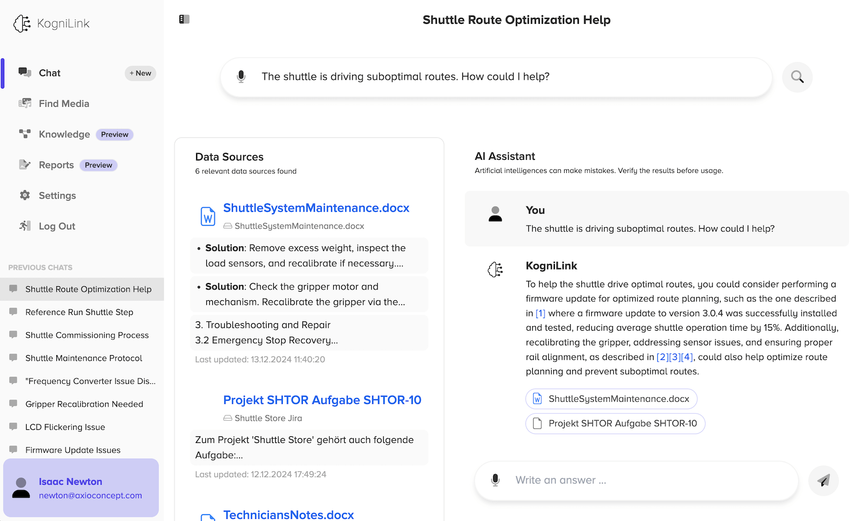The width and height of the screenshot is (867, 521).
Task: Click the Knowledge graph icon
Action: point(25,134)
